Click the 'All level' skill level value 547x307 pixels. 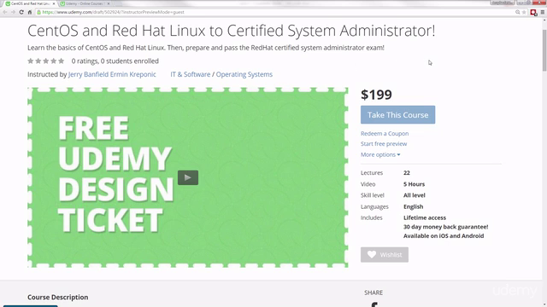(415, 195)
